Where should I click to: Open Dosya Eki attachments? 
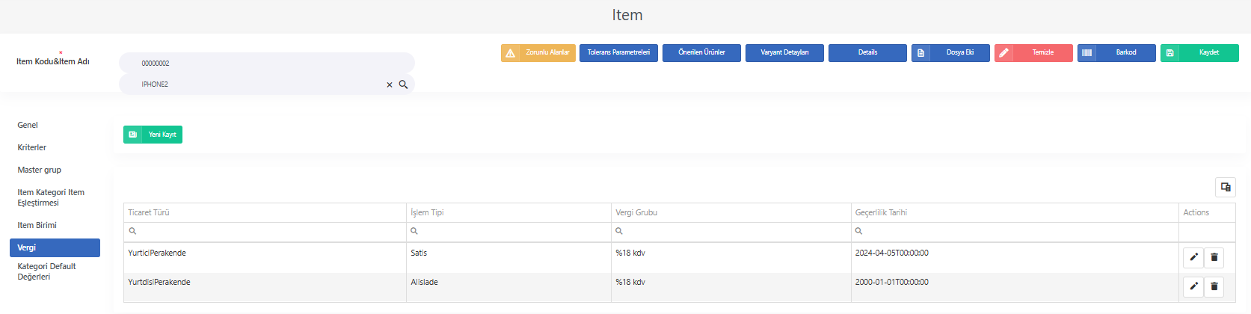(950, 53)
